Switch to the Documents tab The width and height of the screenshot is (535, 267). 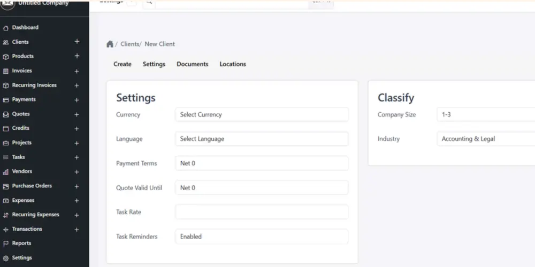point(193,64)
